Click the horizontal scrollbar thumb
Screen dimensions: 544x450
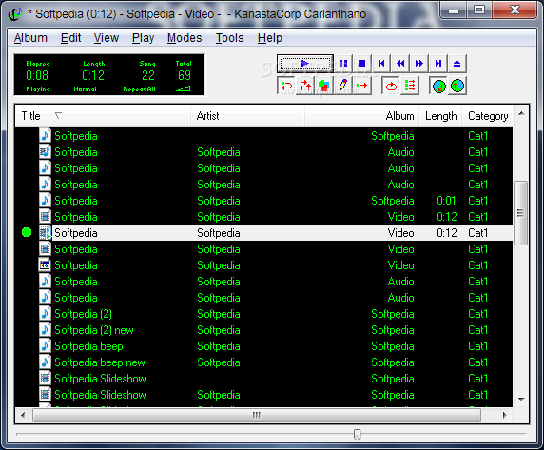point(257,415)
